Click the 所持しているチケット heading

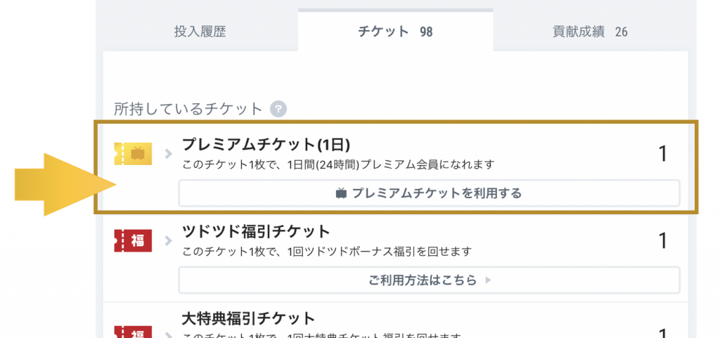(188, 109)
